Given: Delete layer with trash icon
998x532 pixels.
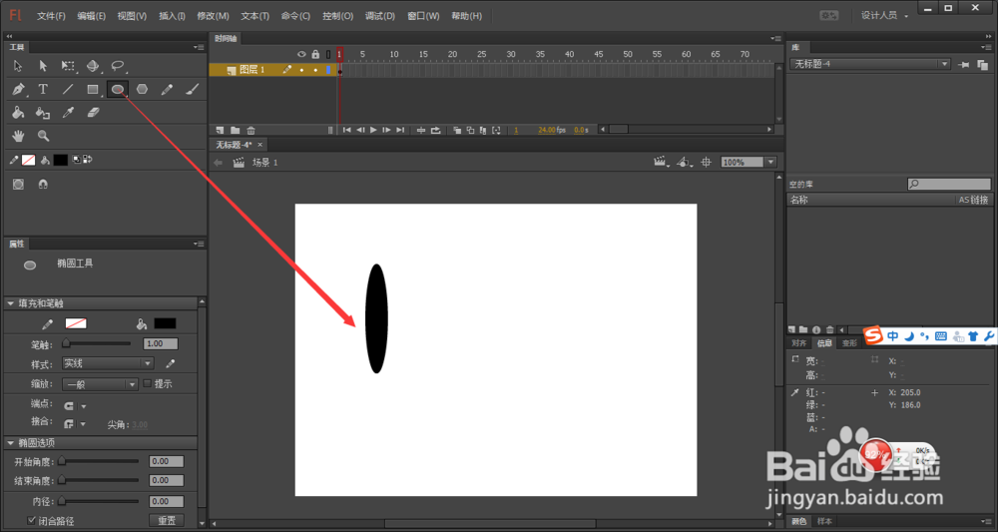Looking at the screenshot, I should [x=250, y=130].
